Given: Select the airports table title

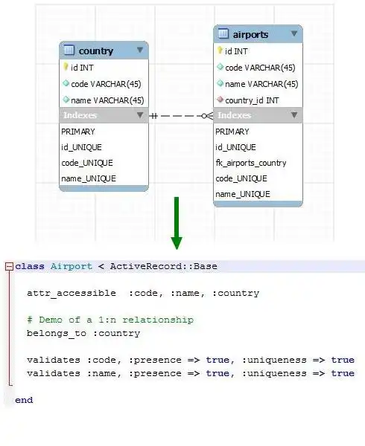Looking at the screenshot, I should 251,35.
